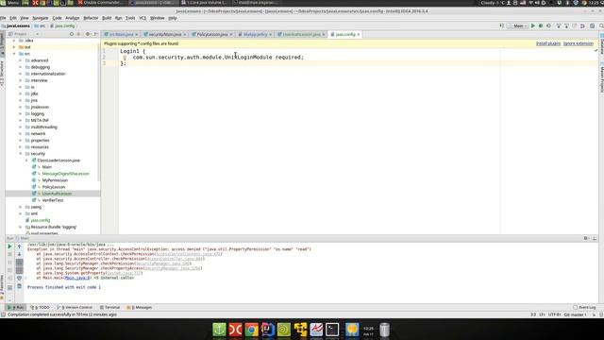Select ClassLoaderLesson.java in project tree
The height and width of the screenshot is (340, 604).
tap(59, 161)
